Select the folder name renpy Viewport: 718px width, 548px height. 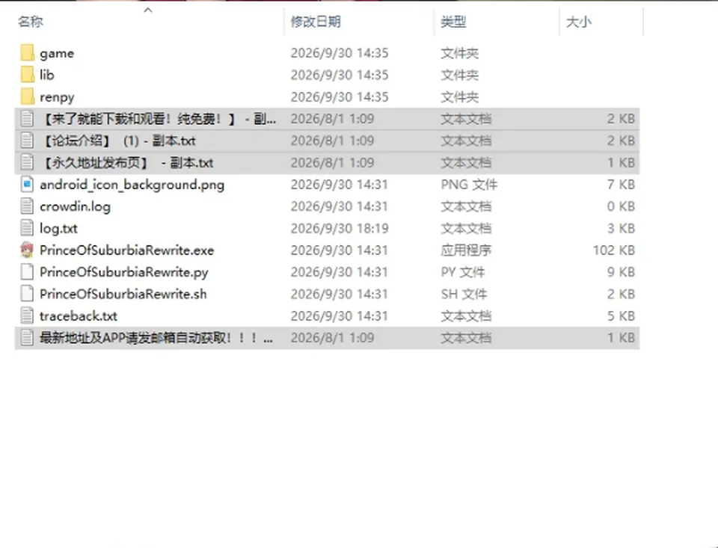click(x=57, y=97)
